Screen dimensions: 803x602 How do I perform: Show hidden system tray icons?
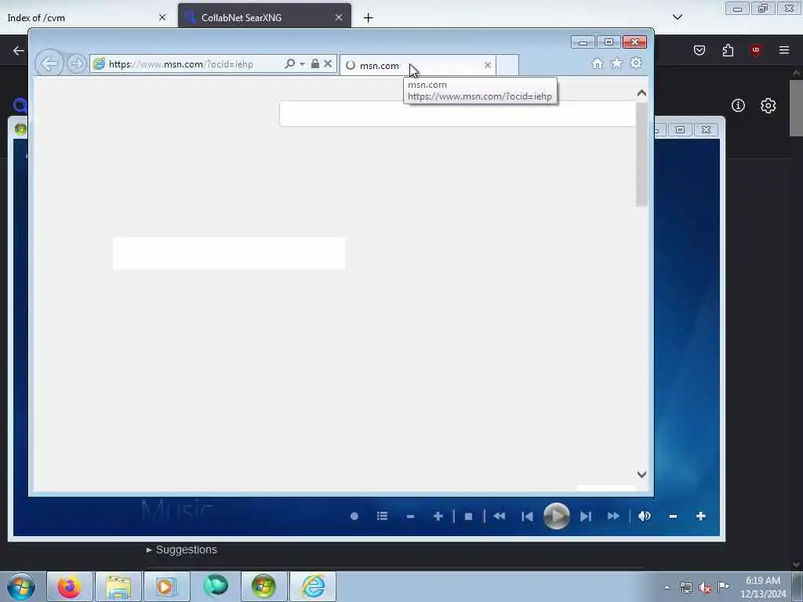[667, 587]
